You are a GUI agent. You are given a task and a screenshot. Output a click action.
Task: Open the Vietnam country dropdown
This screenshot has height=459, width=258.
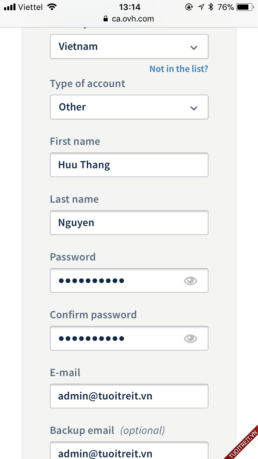[129, 46]
